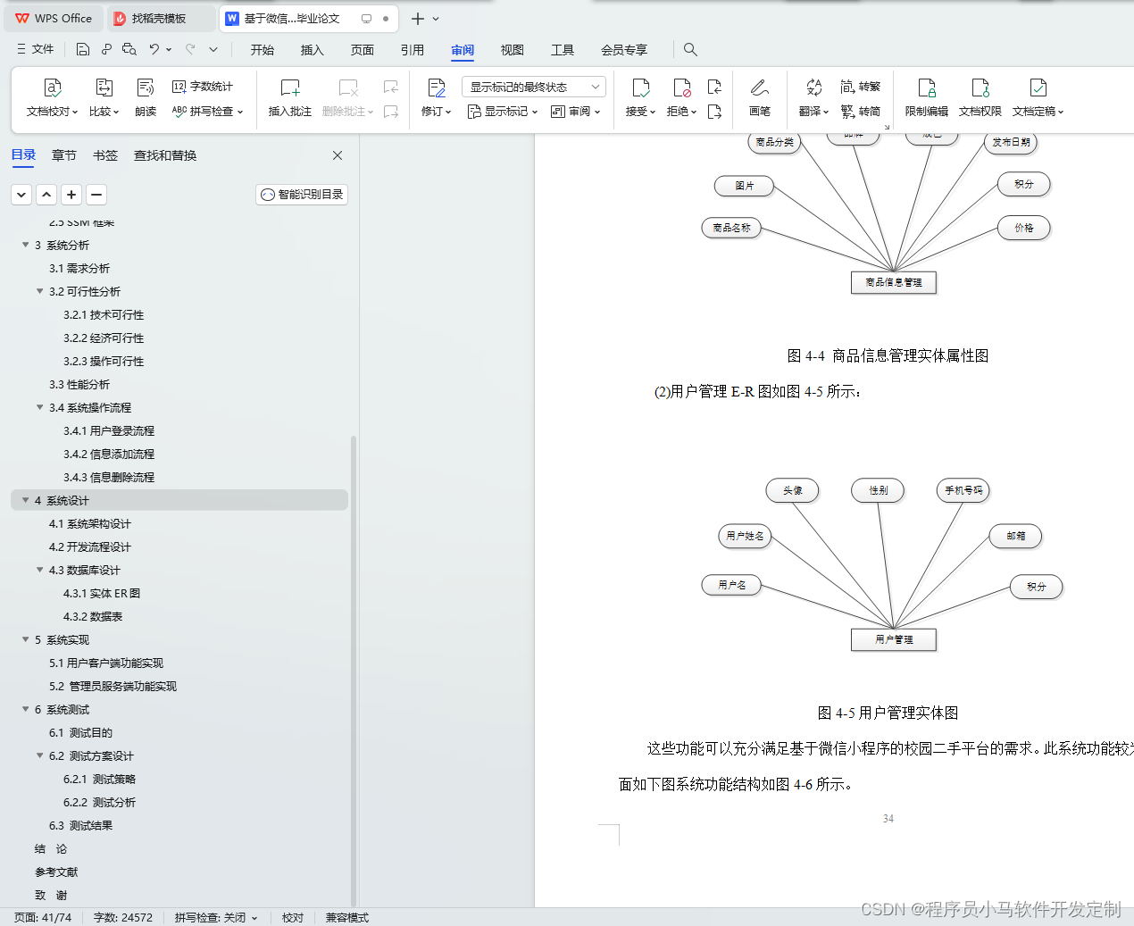The height and width of the screenshot is (926, 1134).
Task: Switch to the 引用 ribbon tab
Action: coord(413,50)
